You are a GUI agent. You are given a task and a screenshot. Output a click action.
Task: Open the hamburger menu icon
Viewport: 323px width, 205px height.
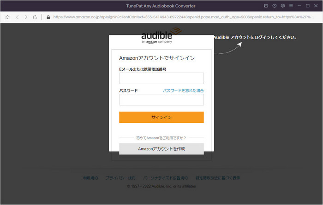[x=291, y=6]
